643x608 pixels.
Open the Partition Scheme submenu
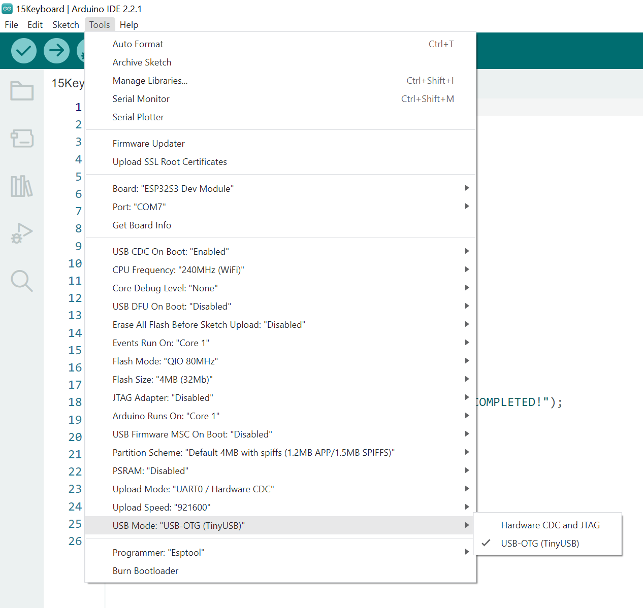click(x=253, y=453)
